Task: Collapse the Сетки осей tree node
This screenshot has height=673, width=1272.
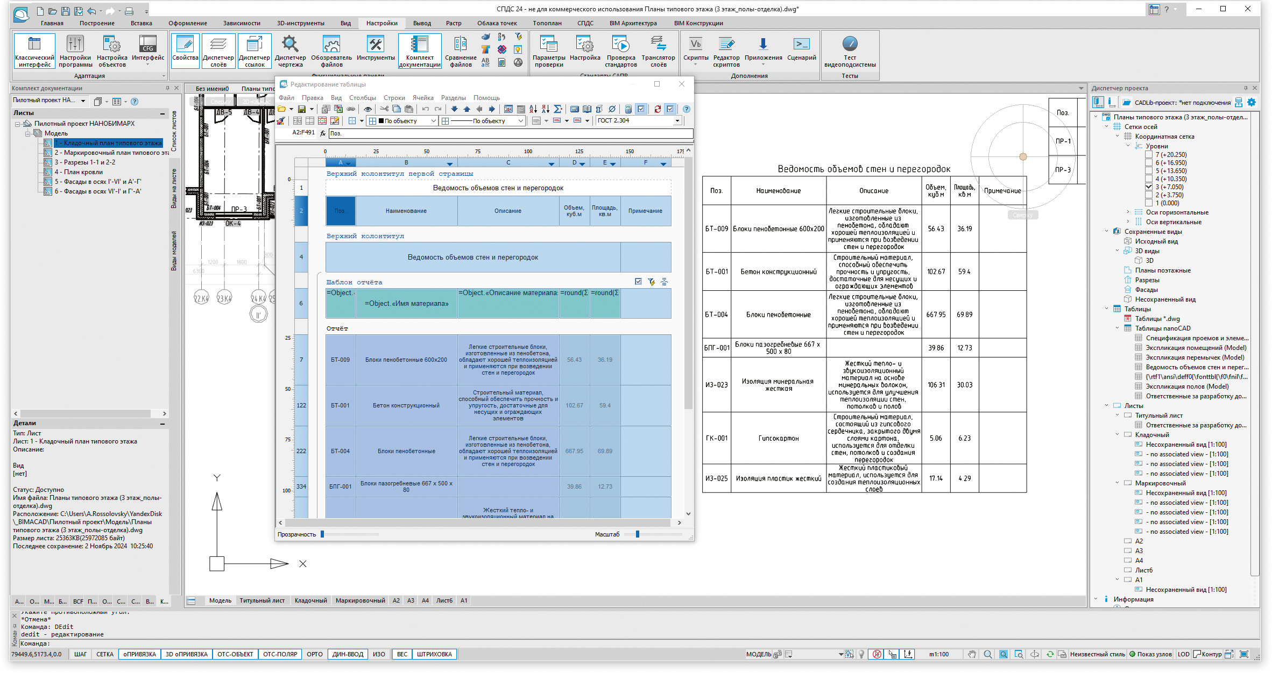Action: coord(1107,127)
